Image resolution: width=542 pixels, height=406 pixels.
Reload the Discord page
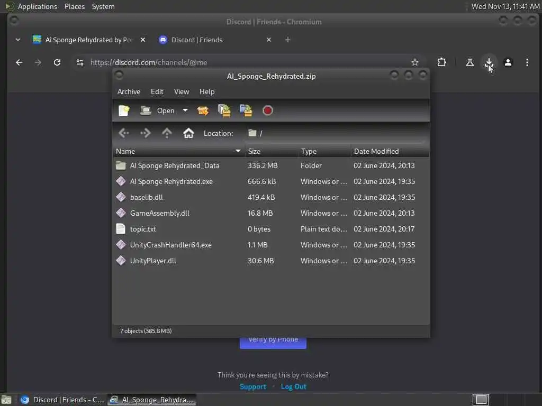click(x=57, y=62)
